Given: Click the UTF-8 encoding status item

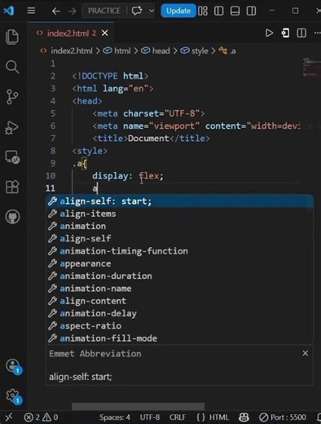Looking at the screenshot, I should (x=150, y=417).
